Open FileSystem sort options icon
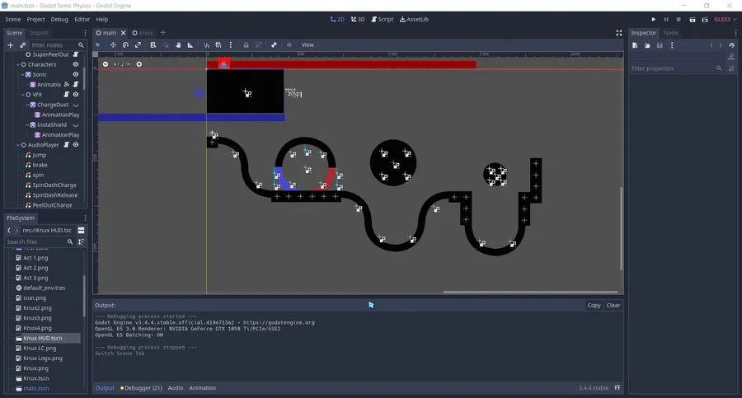 pyautogui.click(x=81, y=241)
